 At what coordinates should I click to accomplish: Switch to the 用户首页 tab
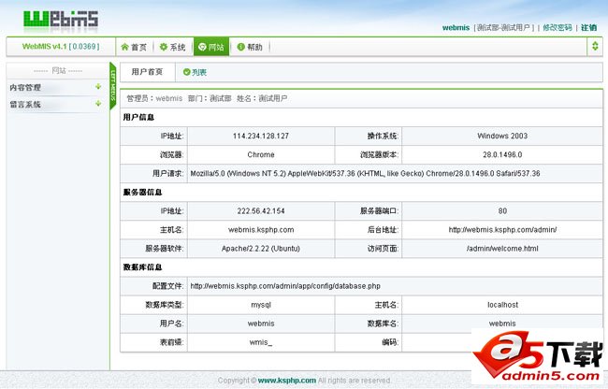(x=147, y=72)
